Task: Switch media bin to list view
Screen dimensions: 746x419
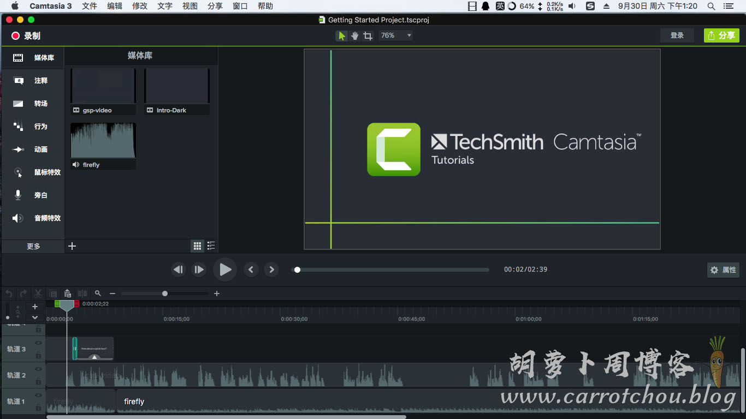Action: tap(211, 246)
